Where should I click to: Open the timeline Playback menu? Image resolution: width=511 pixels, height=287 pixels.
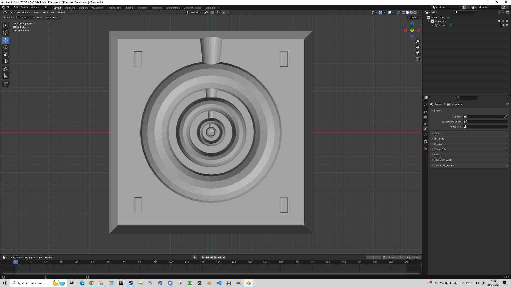tap(16, 257)
